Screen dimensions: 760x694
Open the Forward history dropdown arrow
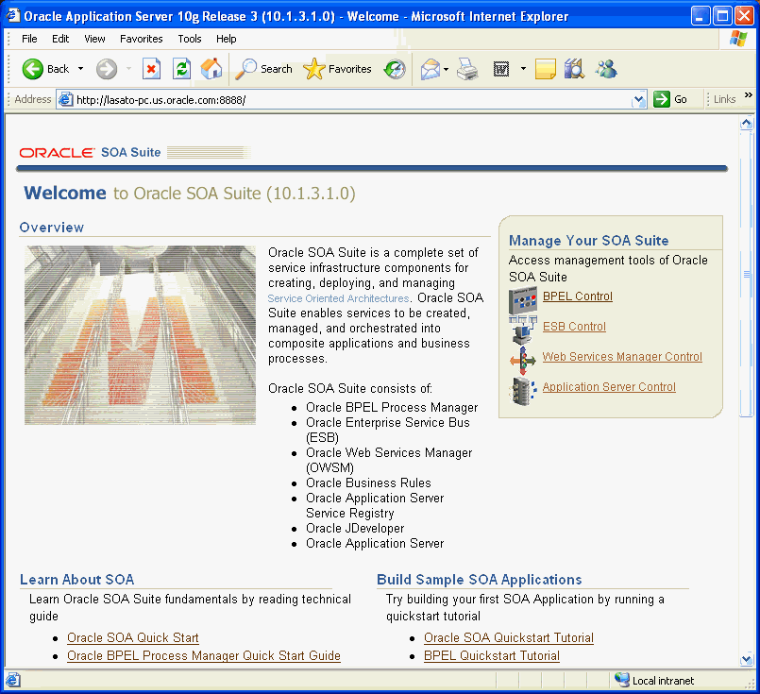[128, 69]
